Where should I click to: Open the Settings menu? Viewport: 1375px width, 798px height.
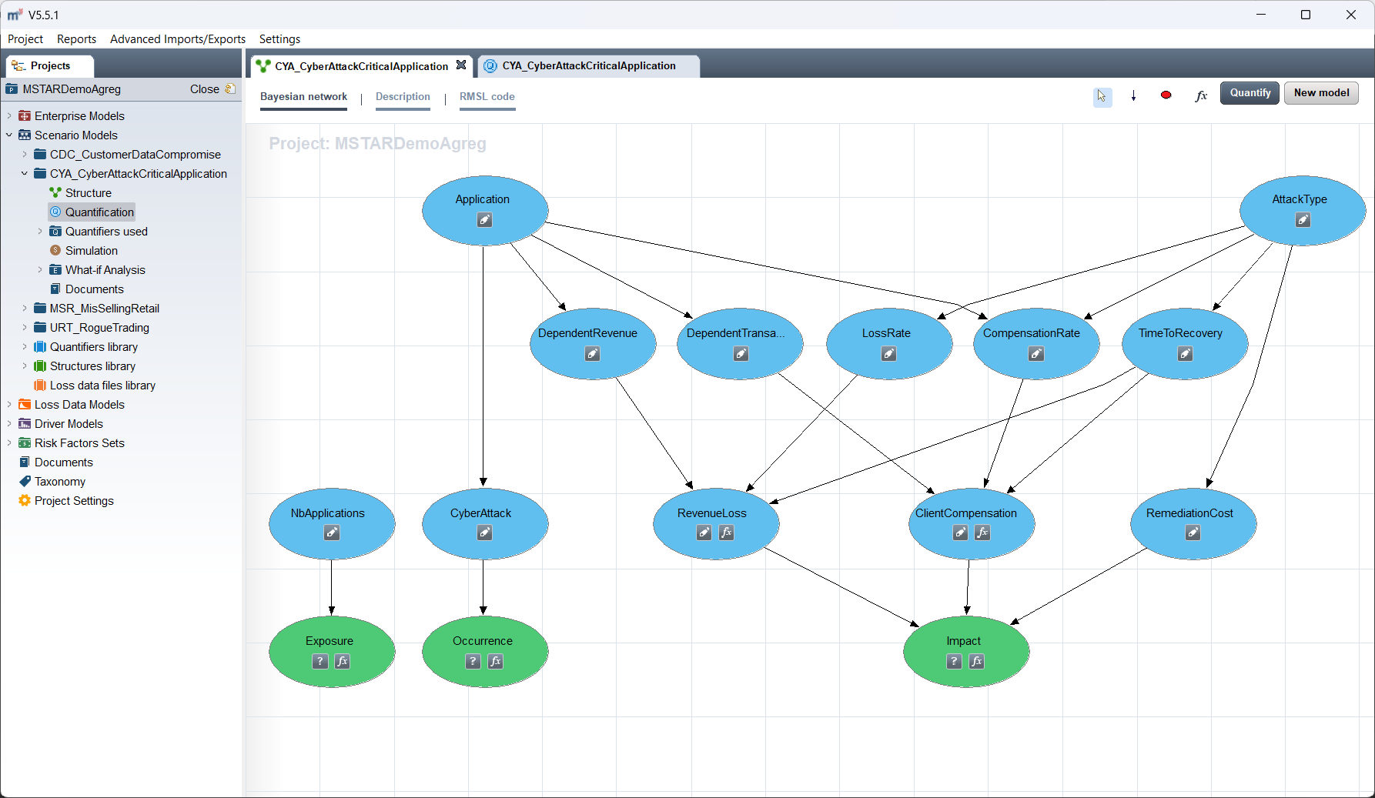point(279,39)
